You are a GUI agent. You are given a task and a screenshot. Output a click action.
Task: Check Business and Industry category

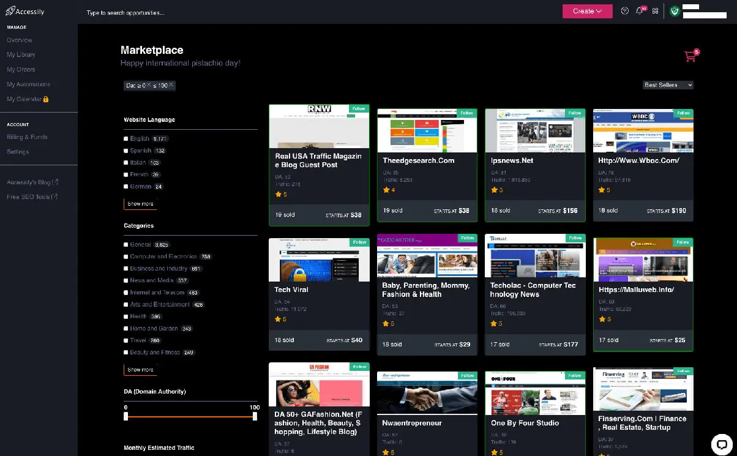(126, 269)
